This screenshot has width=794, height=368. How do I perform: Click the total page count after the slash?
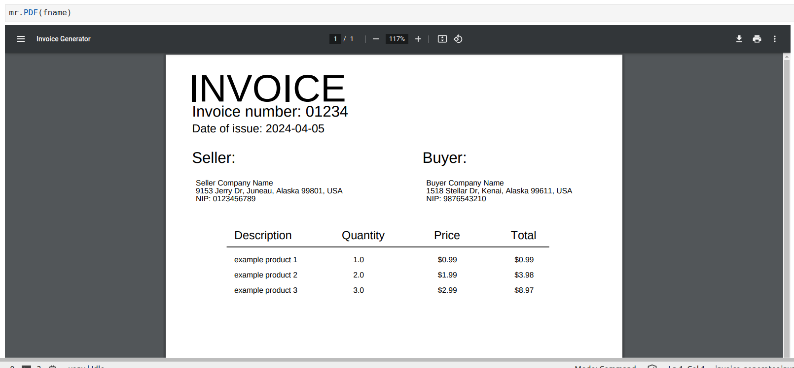click(x=352, y=39)
